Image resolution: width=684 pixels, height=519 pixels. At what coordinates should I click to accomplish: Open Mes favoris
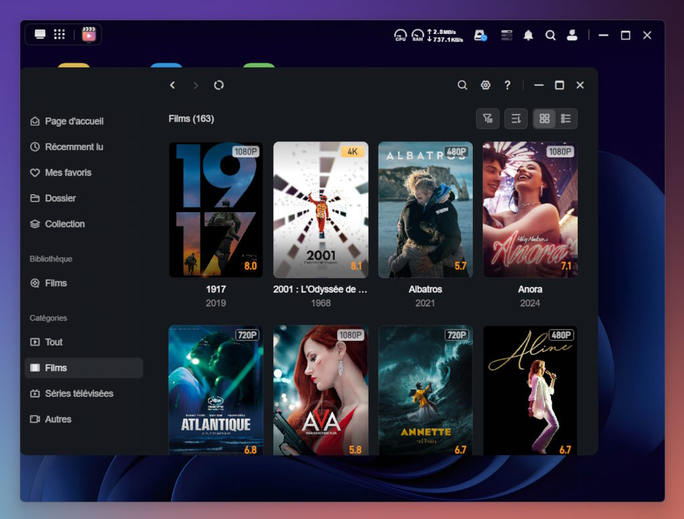point(61,173)
